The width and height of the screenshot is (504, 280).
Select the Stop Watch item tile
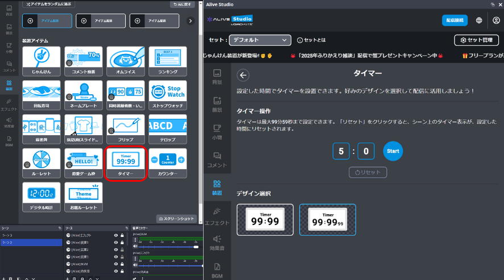pyautogui.click(x=168, y=95)
